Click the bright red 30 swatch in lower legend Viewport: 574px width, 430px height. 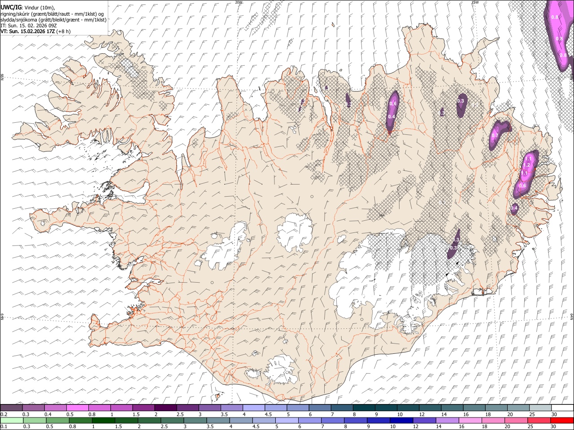coord(562,420)
